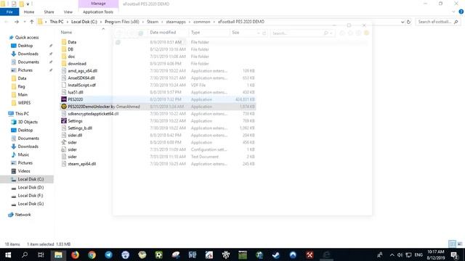
Task: Switch to the Home ribbon tab
Action: [29, 12]
